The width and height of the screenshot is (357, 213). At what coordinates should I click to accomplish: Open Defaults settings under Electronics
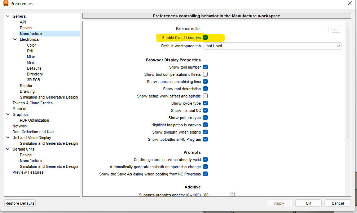pos(34,68)
